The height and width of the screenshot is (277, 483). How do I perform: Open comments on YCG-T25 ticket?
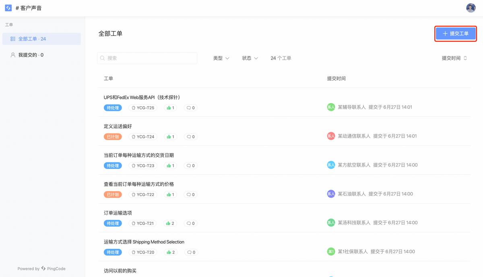(191, 108)
